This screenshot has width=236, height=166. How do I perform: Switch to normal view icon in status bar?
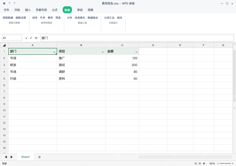pos(195,164)
